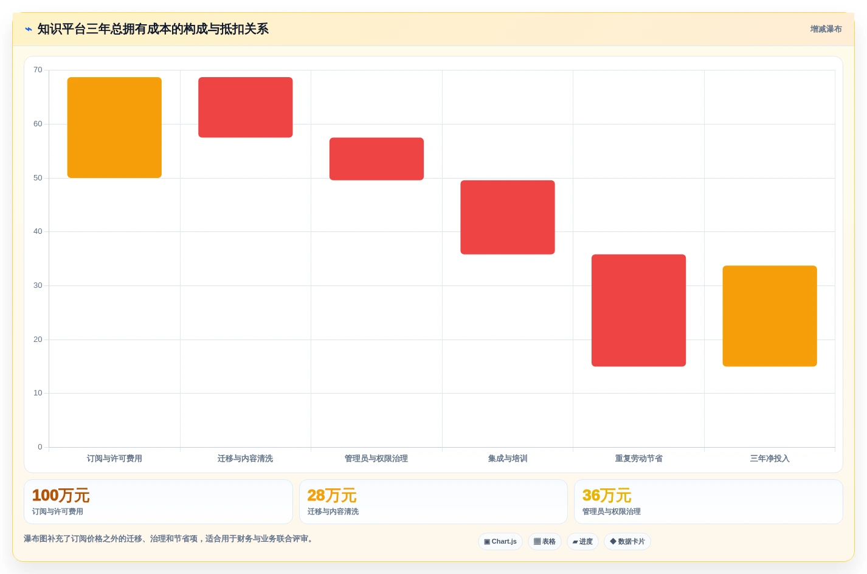Click 管理员与权限治理 caption under 36万元
The image size is (867, 574).
point(612,511)
